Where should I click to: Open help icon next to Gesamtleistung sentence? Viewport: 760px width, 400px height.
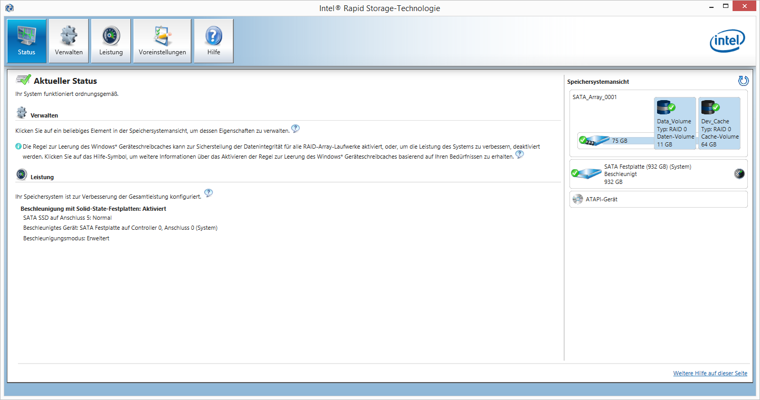(208, 193)
